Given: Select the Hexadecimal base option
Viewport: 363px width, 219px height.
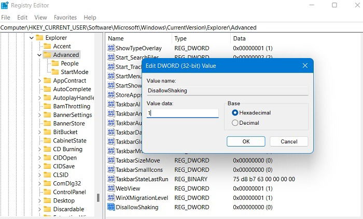Looking at the screenshot, I should pyautogui.click(x=252, y=113).
